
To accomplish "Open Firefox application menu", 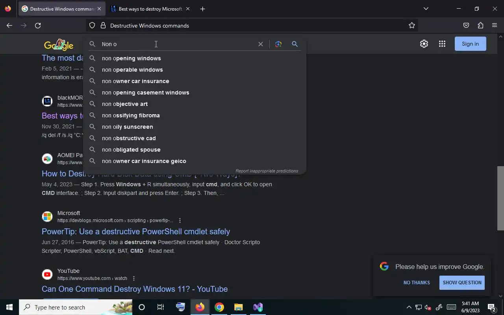I will point(495,25).
